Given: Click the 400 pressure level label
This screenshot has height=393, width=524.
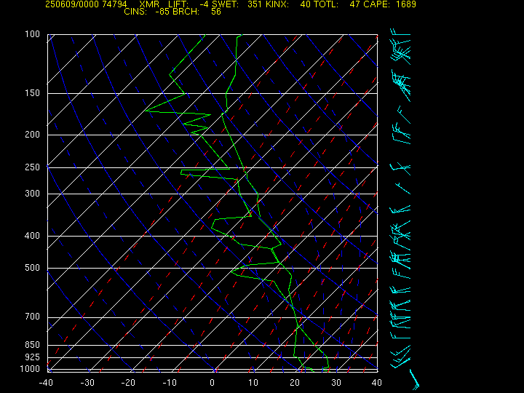Looking at the screenshot, I should [32, 236].
